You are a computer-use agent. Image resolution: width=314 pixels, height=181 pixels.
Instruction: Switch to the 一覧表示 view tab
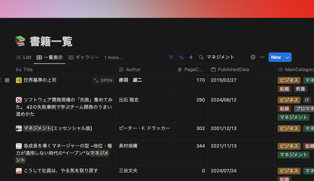pyautogui.click(x=49, y=57)
